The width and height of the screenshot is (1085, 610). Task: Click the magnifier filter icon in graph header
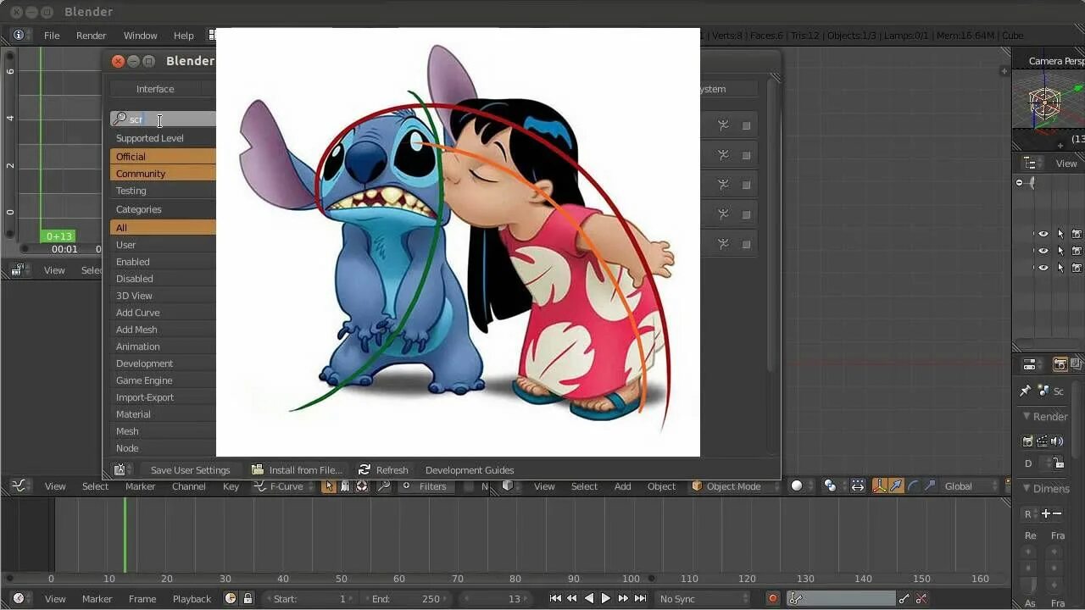384,486
